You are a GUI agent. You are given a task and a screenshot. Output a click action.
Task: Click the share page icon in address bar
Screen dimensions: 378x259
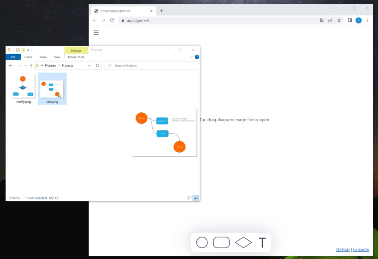(330, 20)
